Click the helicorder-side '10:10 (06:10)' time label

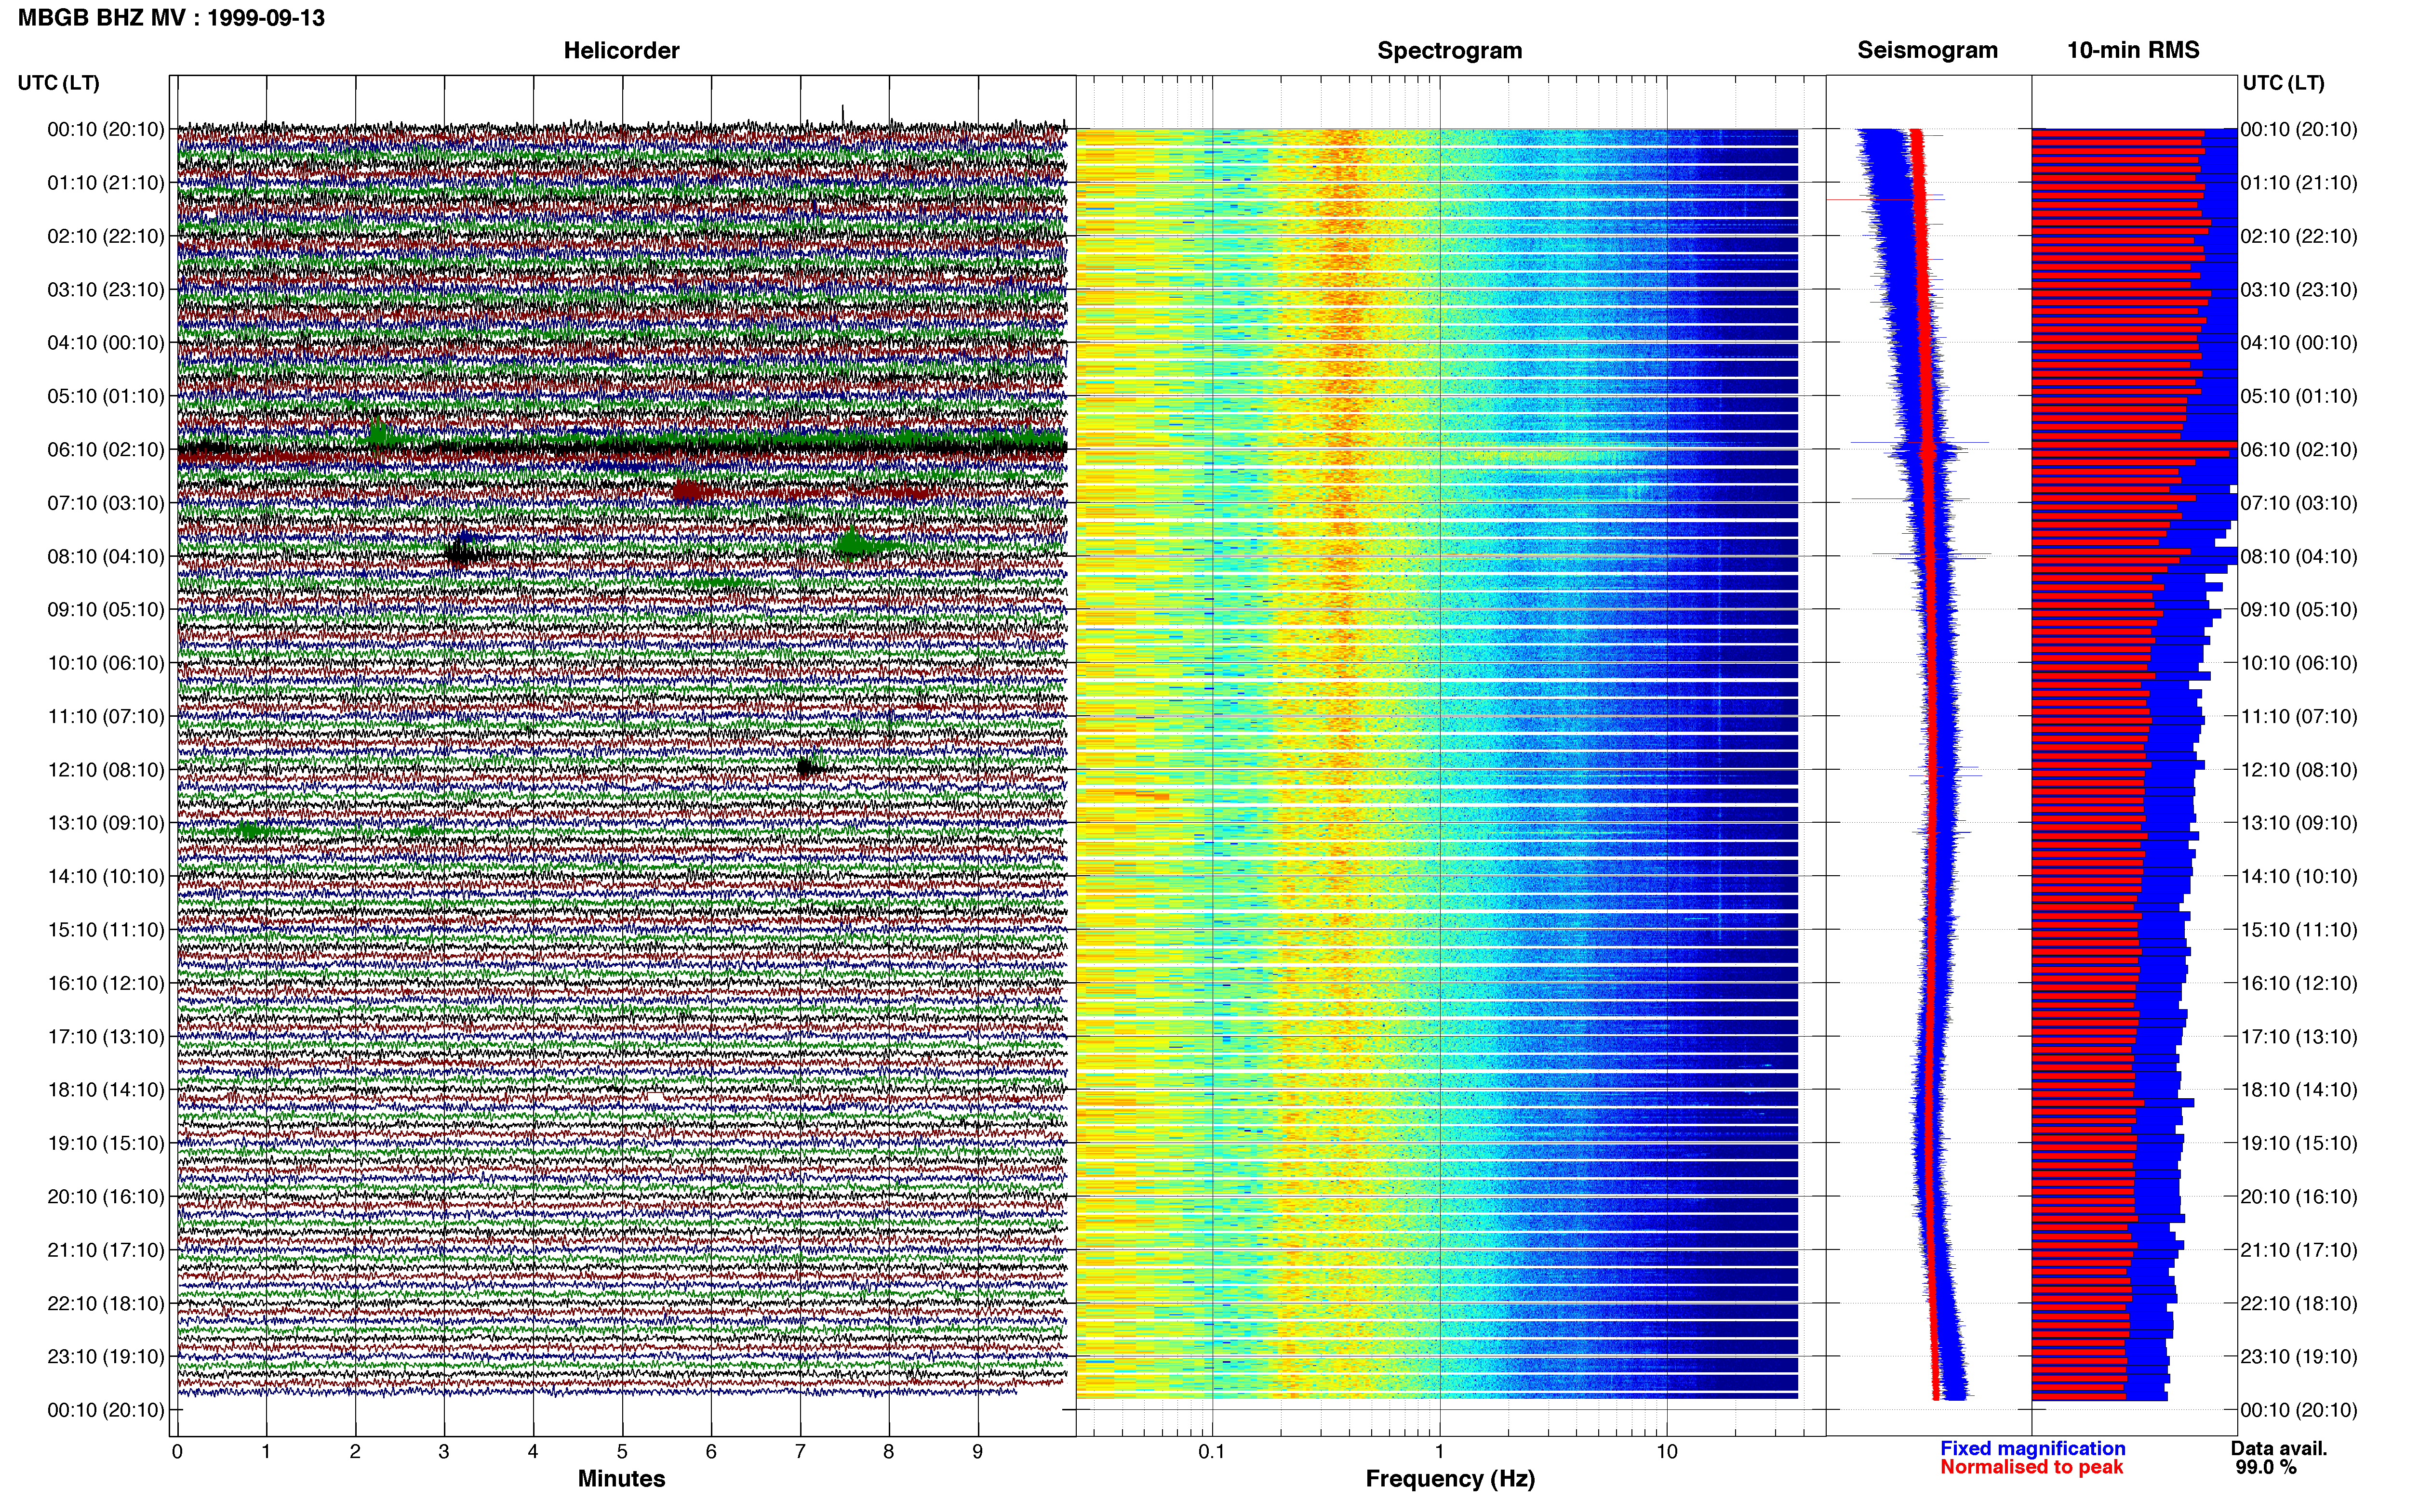pos(106,663)
